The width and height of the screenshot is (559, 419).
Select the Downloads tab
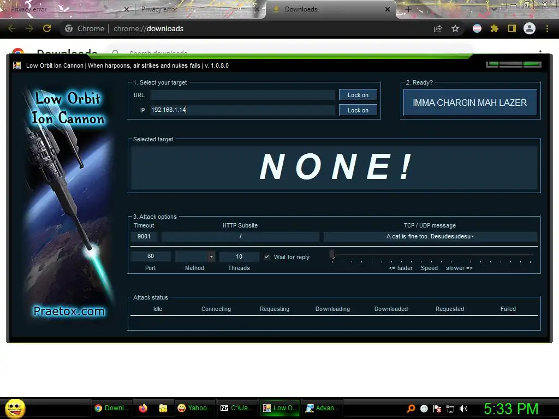click(x=331, y=9)
